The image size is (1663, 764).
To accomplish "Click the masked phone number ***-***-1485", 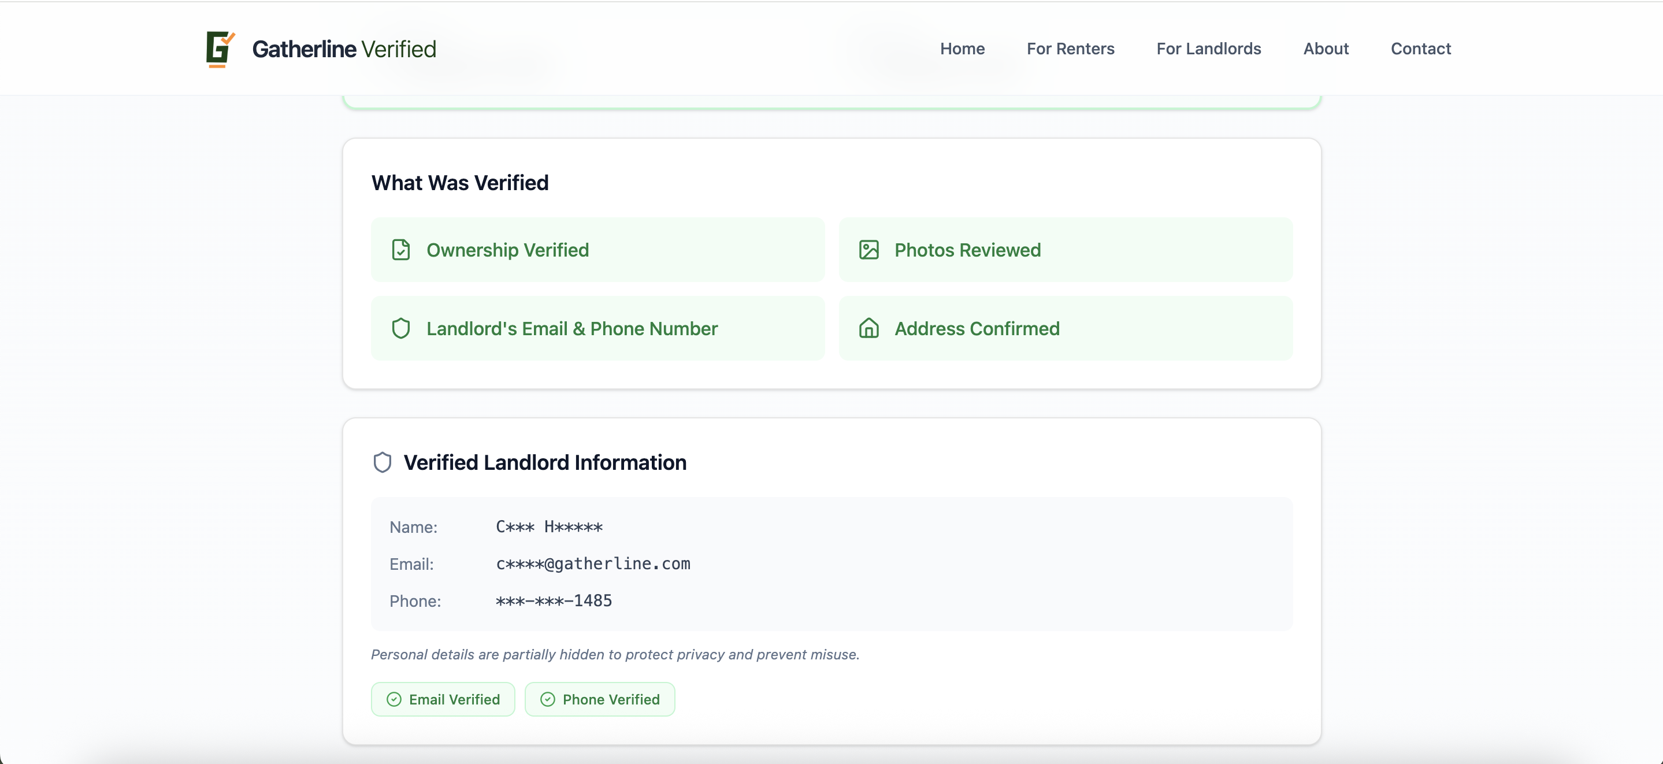I will point(553,600).
